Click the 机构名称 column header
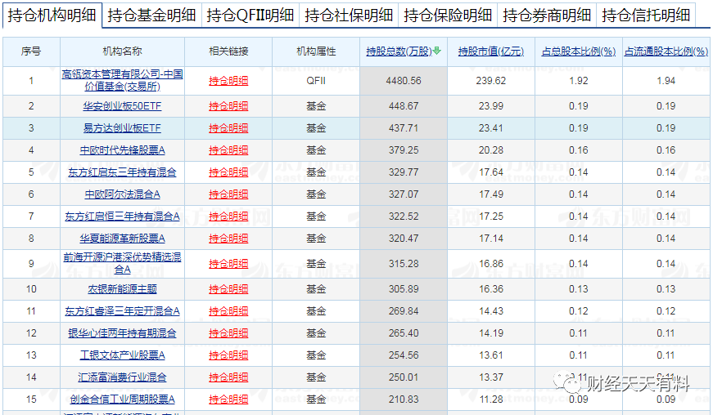 click(122, 51)
